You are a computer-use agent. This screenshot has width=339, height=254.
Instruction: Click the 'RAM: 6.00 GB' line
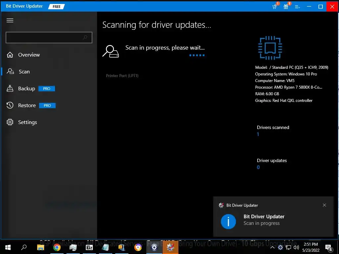[x=267, y=94]
